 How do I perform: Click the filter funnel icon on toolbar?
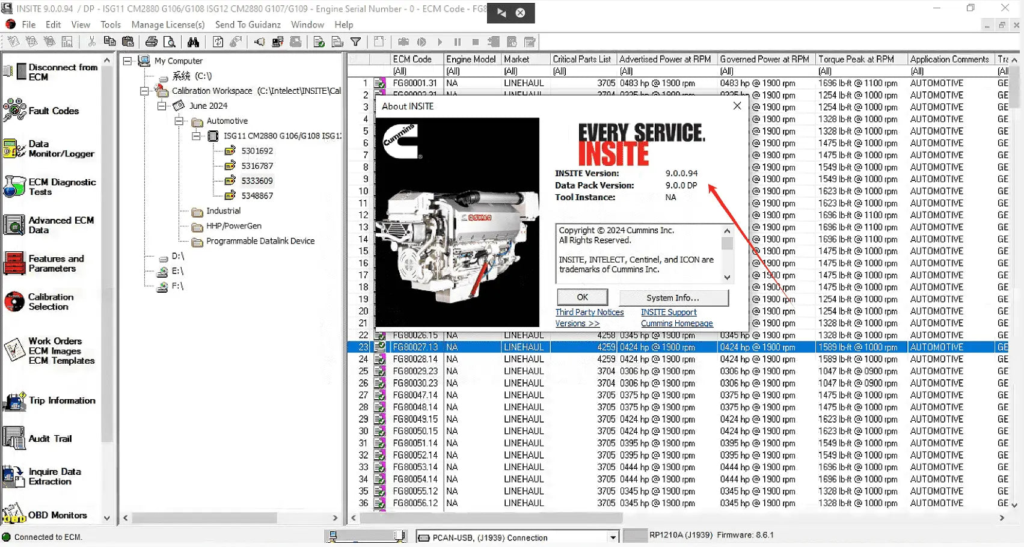tap(356, 41)
